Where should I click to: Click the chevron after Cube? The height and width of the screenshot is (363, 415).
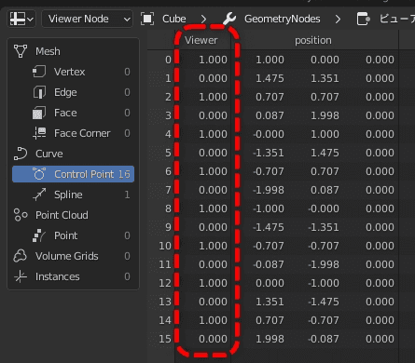203,20
